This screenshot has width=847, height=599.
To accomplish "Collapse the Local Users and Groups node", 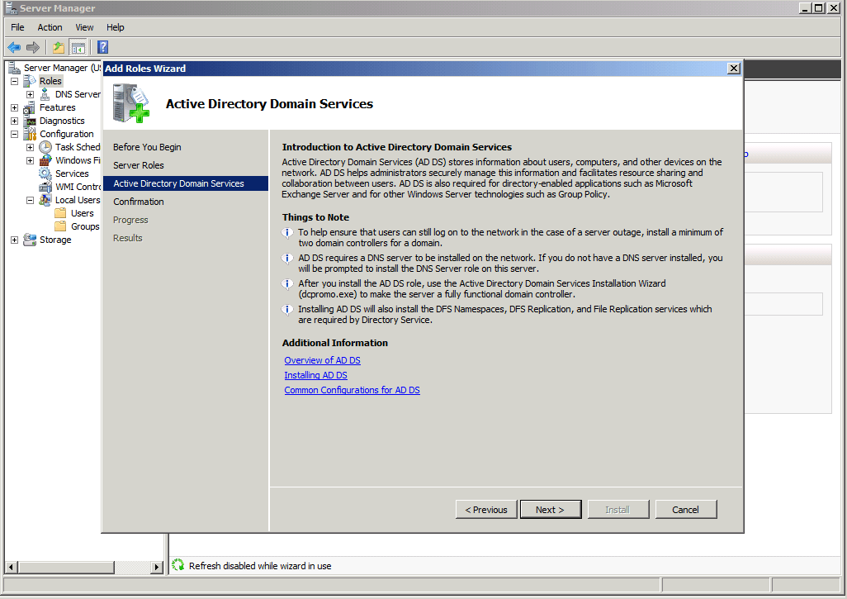I will click(x=31, y=200).
